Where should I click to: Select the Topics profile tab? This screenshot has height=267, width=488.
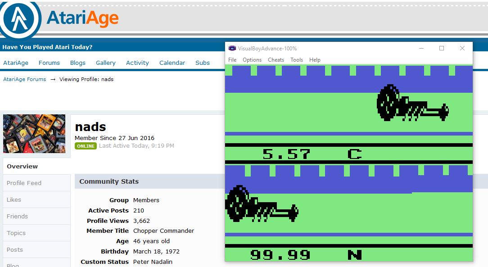click(37, 233)
